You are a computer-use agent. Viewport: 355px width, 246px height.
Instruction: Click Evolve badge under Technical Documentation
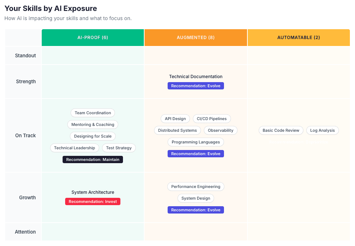[195, 86]
